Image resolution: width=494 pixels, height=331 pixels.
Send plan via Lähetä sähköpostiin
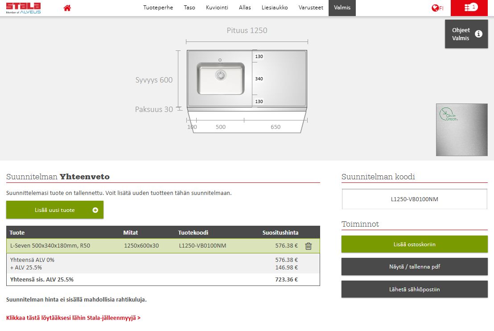(415, 289)
